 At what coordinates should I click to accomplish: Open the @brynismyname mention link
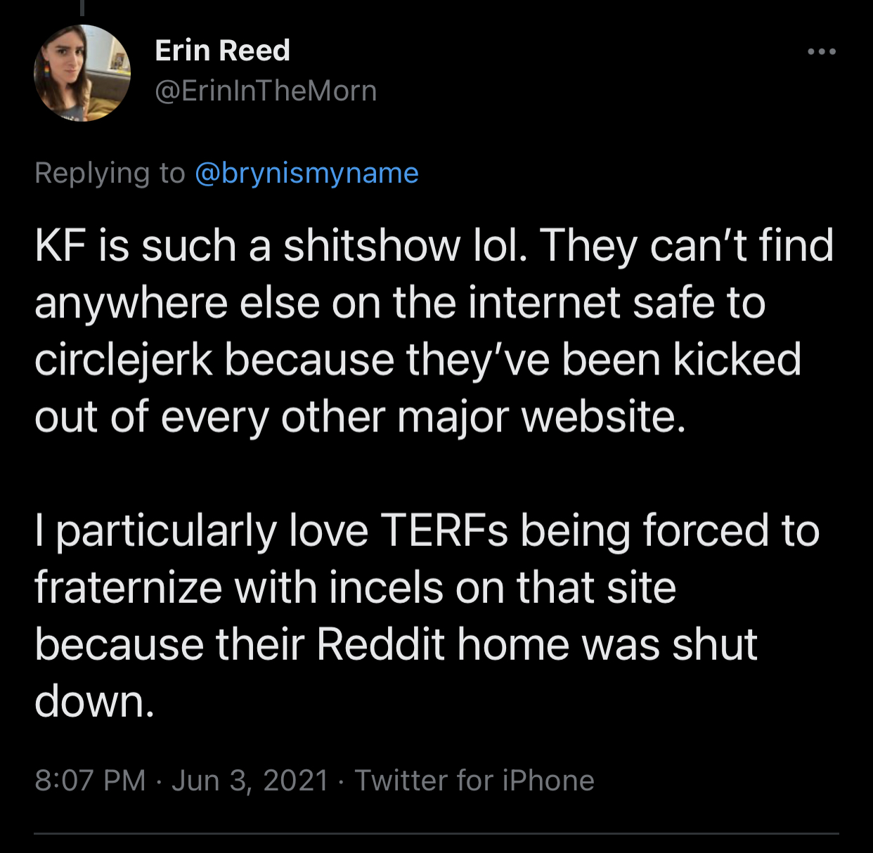click(x=306, y=173)
